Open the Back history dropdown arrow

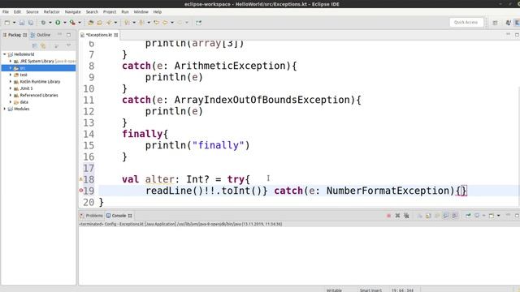click(x=172, y=23)
